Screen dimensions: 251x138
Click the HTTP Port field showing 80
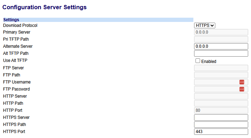[221, 110]
